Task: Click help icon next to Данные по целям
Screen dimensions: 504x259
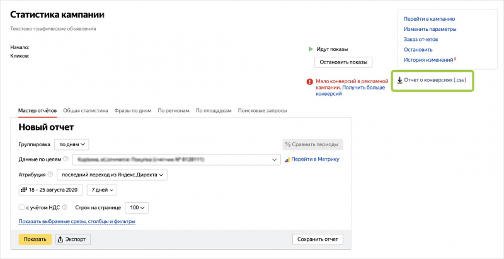Action: 66,159
